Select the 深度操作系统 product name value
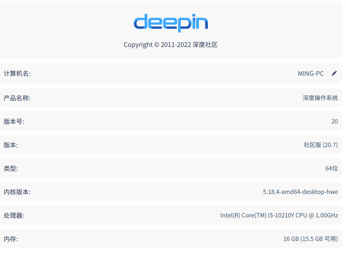Viewport: 346px width, 263px height. coord(320,98)
